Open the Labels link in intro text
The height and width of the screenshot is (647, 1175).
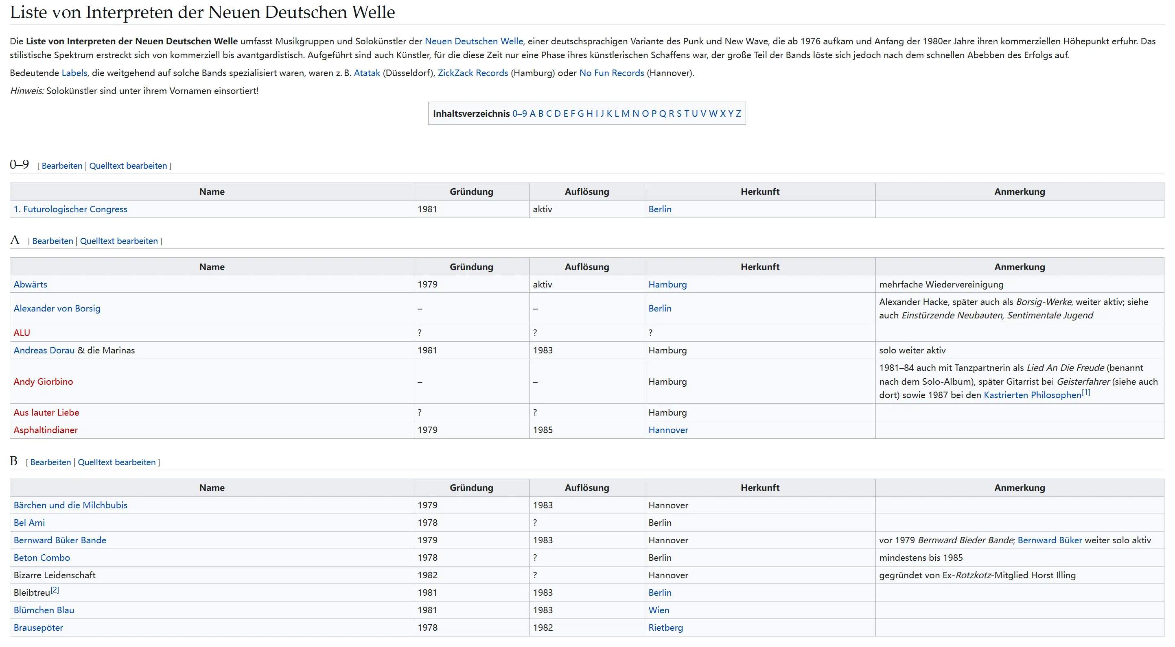coord(74,73)
